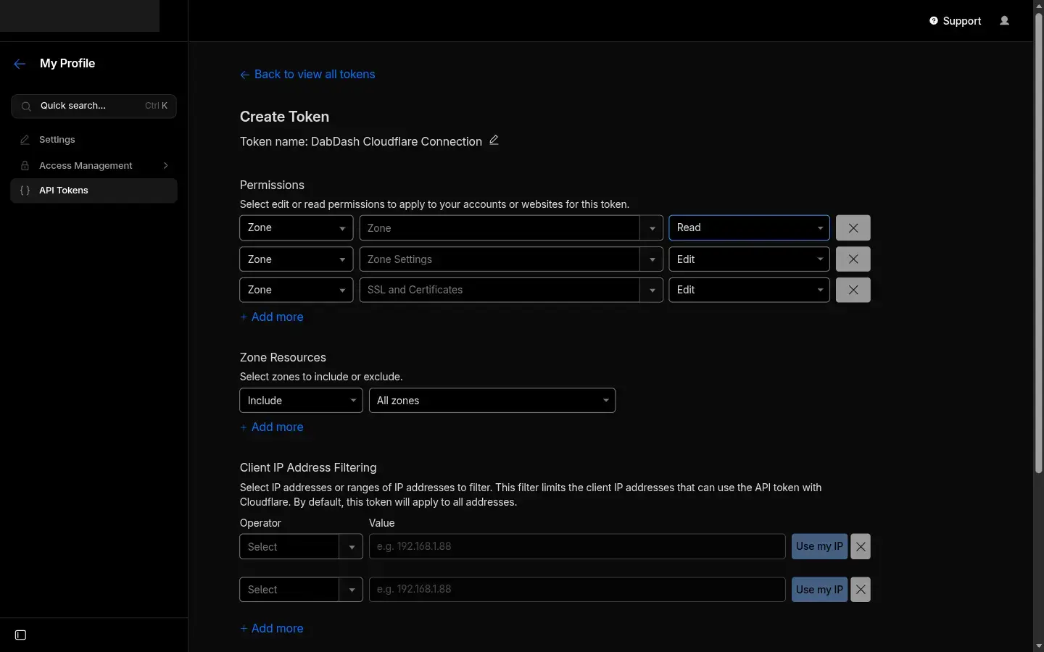Screen dimensions: 1044x652
Task: Click Back to view all tokens
Action: (307, 74)
